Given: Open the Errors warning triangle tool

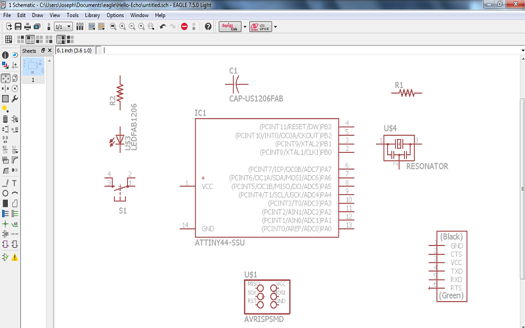Looking at the screenshot, I should point(14,257).
